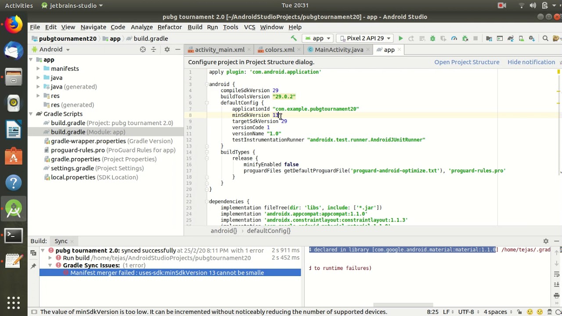Click the Activities button in top bar
The height and width of the screenshot is (316, 562).
pos(19,6)
